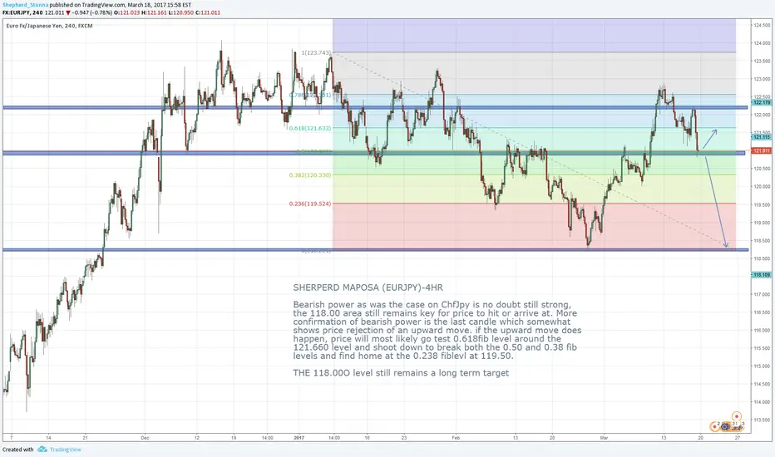The height and width of the screenshot is (457, 775).
Task: Click the 27 date label on the time axis
Action: pyautogui.click(x=738, y=438)
